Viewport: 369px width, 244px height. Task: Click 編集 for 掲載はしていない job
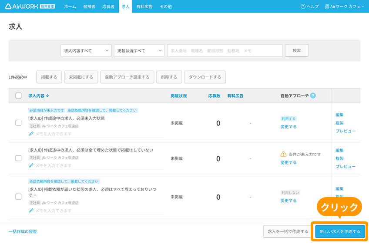pos(339,150)
